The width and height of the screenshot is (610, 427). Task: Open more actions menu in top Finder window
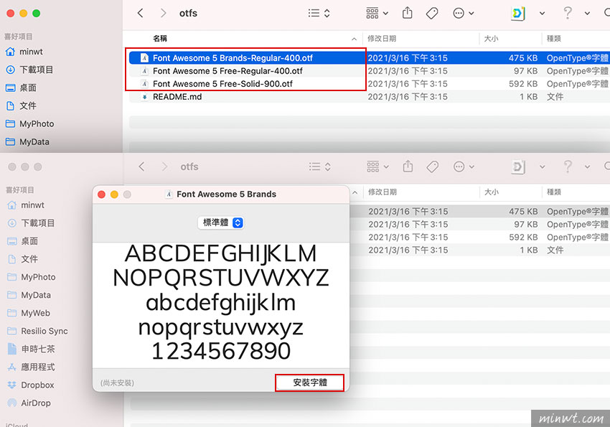click(x=464, y=13)
